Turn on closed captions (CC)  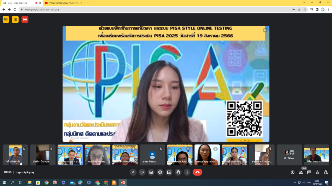[x=151, y=172]
